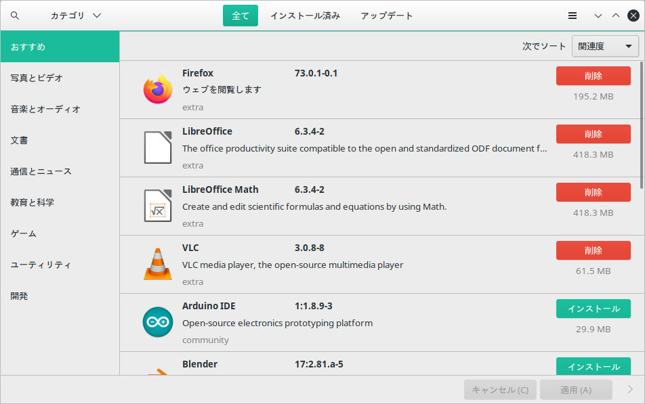Select 文書 category
645x404 pixels.
tap(60, 140)
